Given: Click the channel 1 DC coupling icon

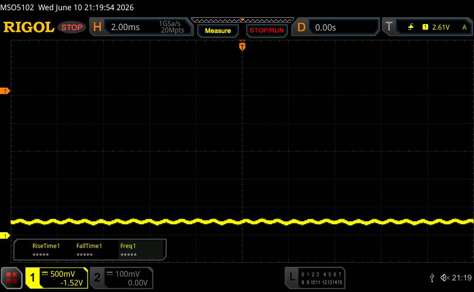Looking at the screenshot, I should (x=45, y=273).
